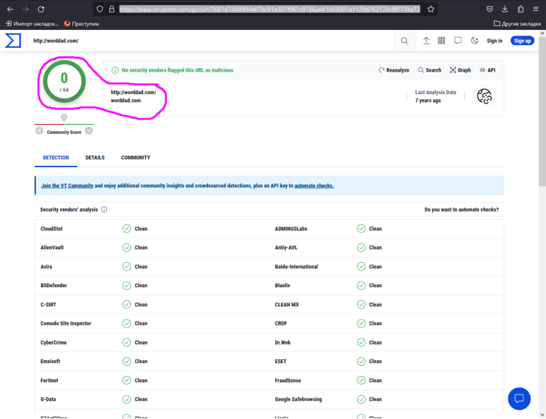Click the Comodo Site Inspector vendor name
The width and height of the screenshot is (546, 419).
(x=66, y=323)
